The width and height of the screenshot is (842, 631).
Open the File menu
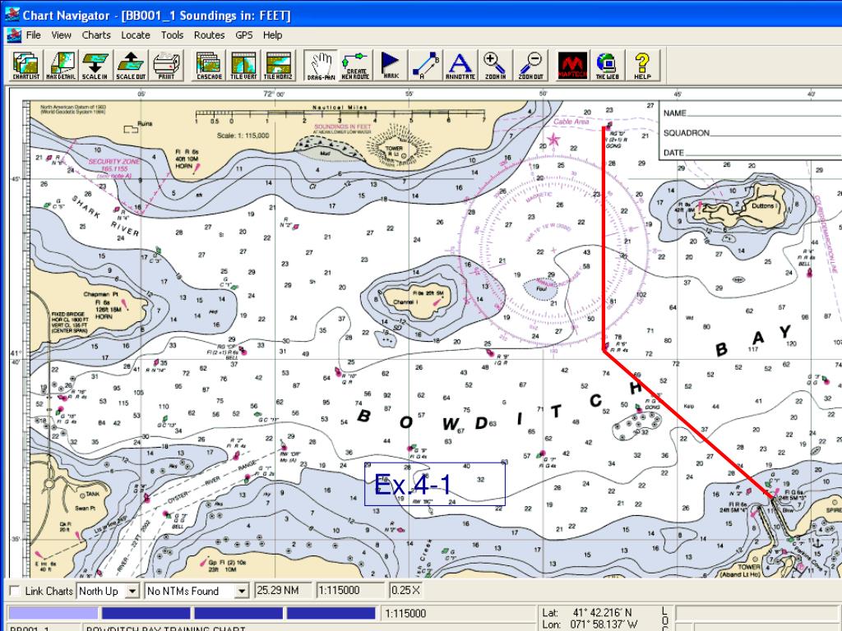(33, 35)
